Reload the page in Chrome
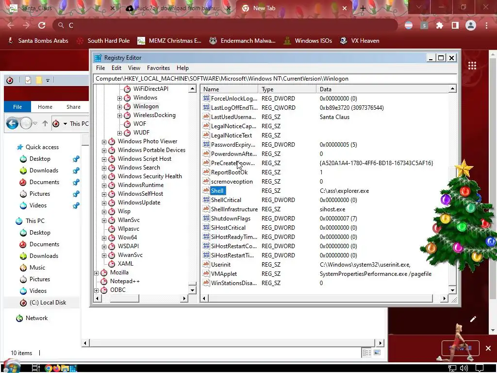 pos(42,25)
